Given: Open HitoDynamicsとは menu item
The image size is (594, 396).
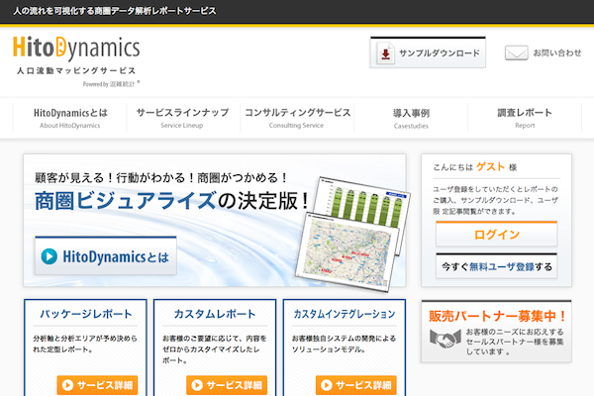Looking at the screenshot, I should [x=70, y=118].
